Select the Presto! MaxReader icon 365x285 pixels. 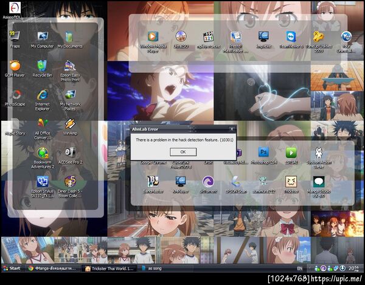point(236,41)
